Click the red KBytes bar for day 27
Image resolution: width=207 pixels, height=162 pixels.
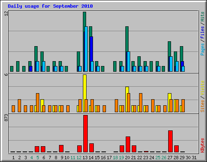(x=170, y=141)
